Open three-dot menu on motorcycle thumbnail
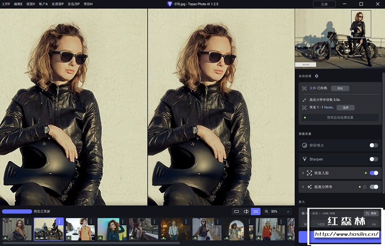The height and width of the screenshot is (246, 385). 60,221
